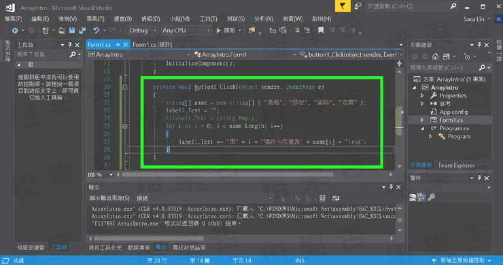Open the 視窗(W) menu

tap(292, 19)
